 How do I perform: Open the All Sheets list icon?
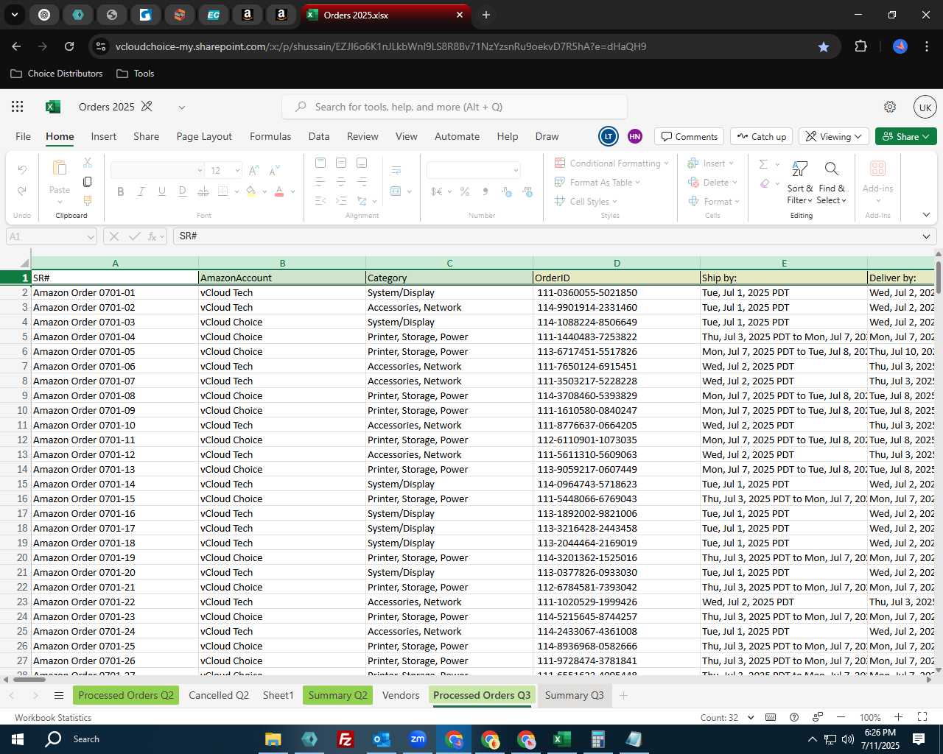[59, 696]
